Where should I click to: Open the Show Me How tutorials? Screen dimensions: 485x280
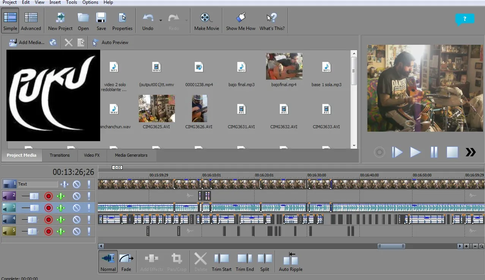(241, 21)
